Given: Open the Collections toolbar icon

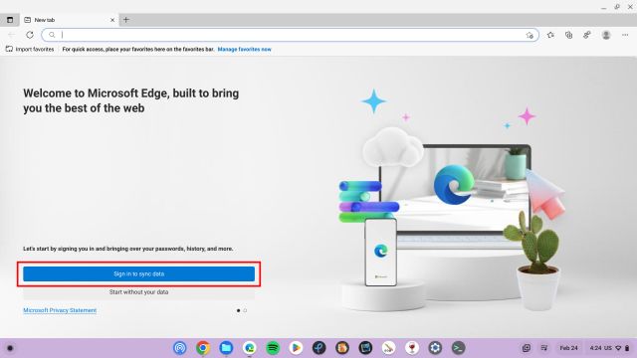Looking at the screenshot, I should (x=568, y=35).
